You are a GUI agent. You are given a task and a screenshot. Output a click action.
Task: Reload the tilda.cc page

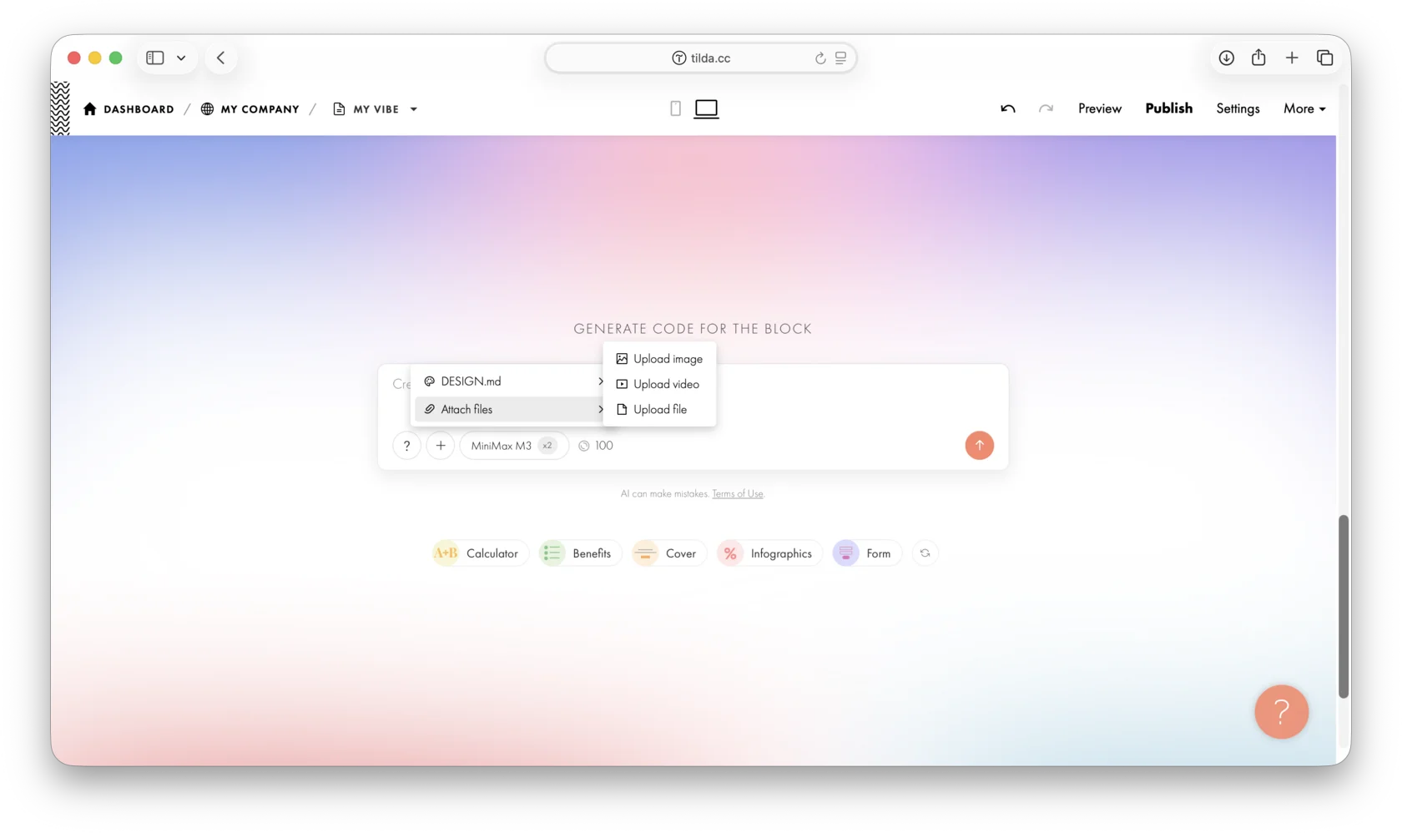(x=820, y=58)
